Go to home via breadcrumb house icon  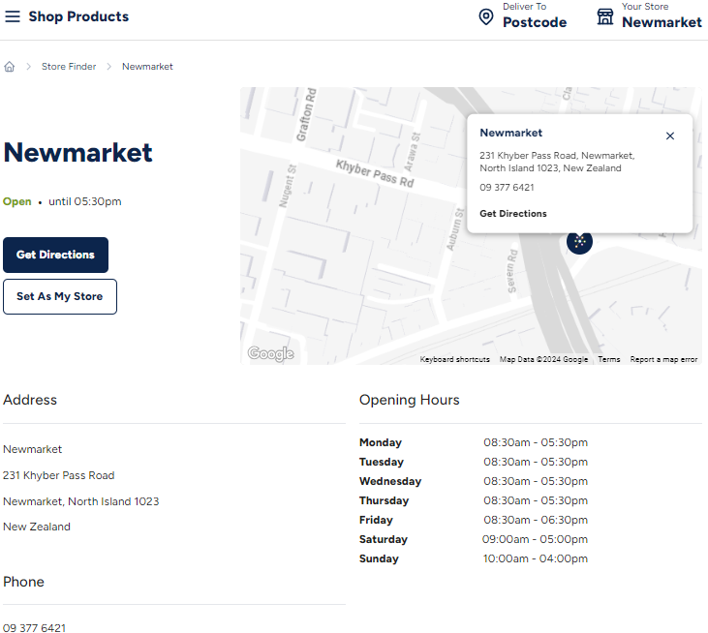[x=10, y=67]
